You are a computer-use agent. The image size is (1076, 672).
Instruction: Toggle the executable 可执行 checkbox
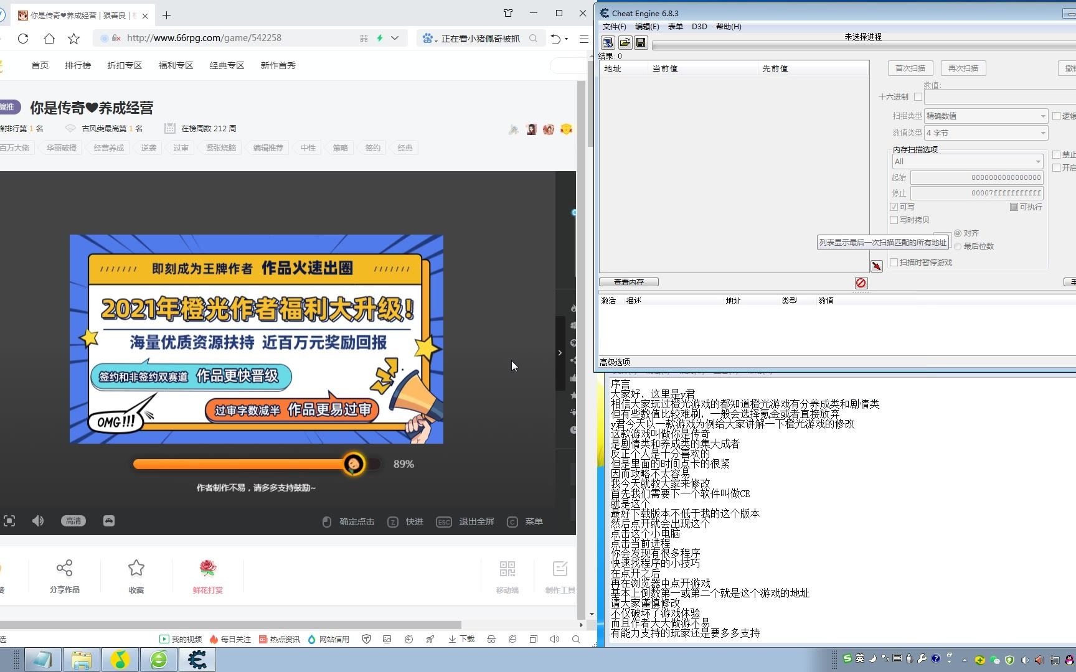point(1014,207)
